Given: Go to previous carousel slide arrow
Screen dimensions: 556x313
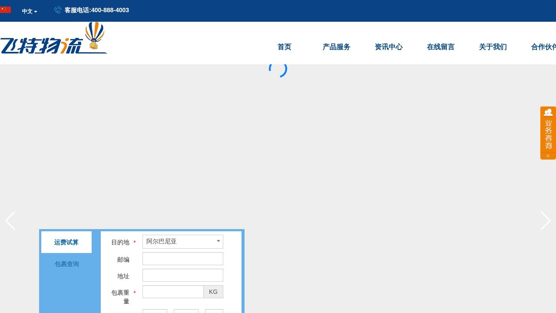Looking at the screenshot, I should click(10, 221).
